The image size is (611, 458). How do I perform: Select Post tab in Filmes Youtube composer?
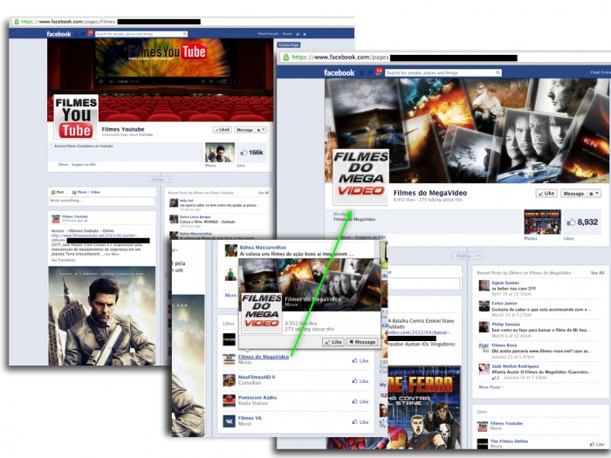tap(58, 192)
